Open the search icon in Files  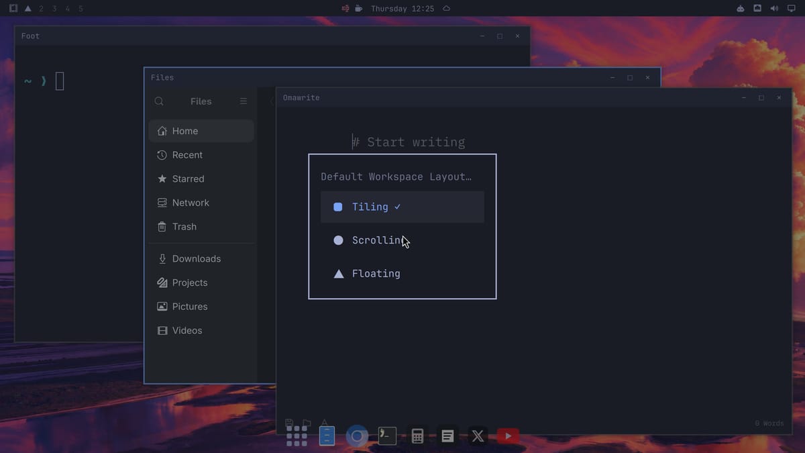point(159,101)
